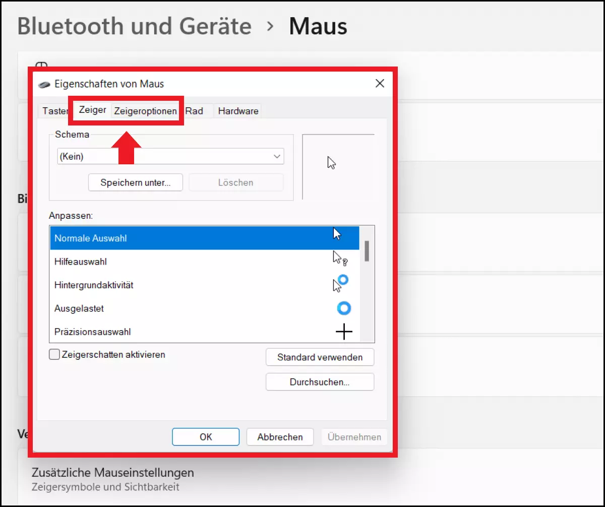Click the pointer list scrollbar thumb
Screen dimensions: 605x507
tap(367, 250)
